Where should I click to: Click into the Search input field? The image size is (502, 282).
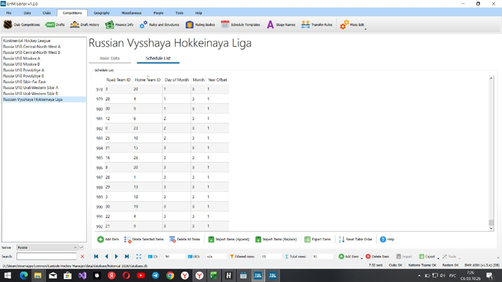[x=47, y=256]
